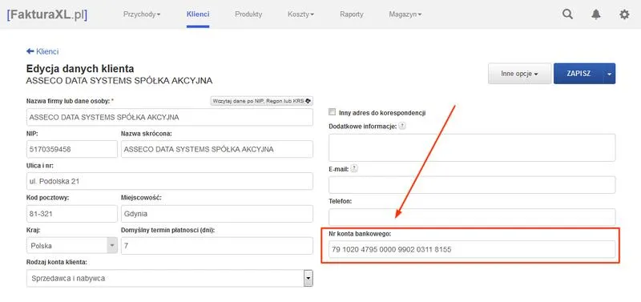
Task: Click the Edycja danych klienta heading
Action: 80,69
